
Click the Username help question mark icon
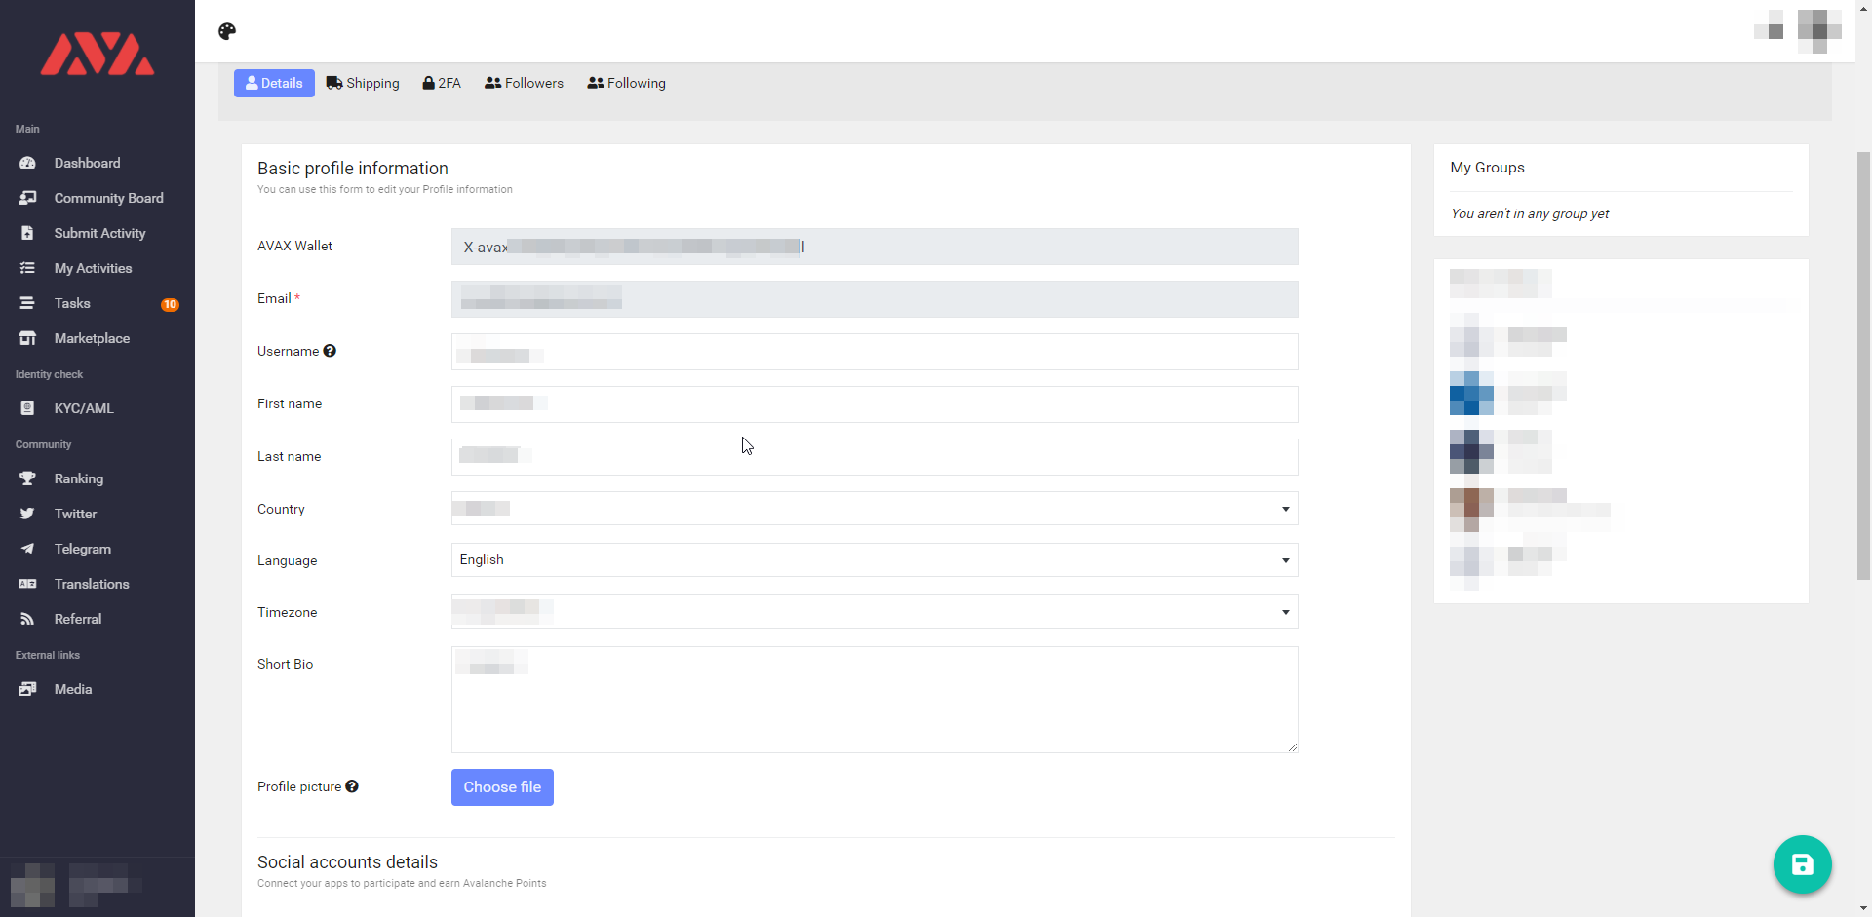[x=330, y=351]
